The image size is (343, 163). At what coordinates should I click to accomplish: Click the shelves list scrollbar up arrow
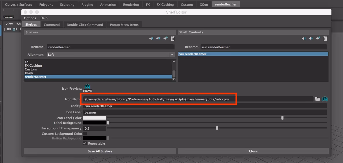[x=174, y=62]
